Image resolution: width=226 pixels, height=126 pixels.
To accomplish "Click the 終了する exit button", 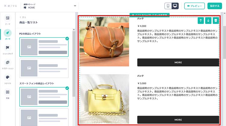I will (x=10, y=6).
